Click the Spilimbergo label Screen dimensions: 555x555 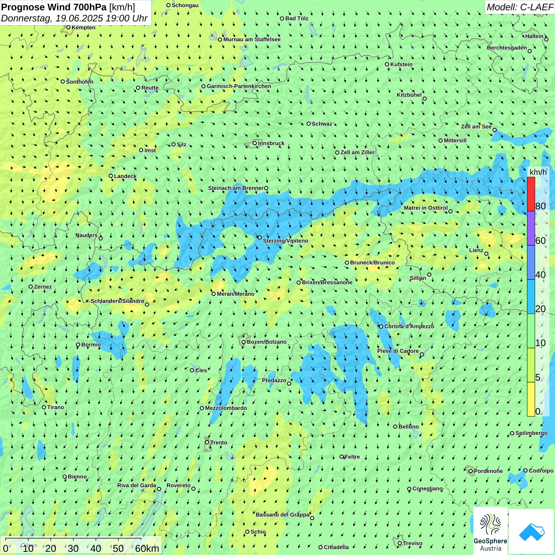point(531,433)
